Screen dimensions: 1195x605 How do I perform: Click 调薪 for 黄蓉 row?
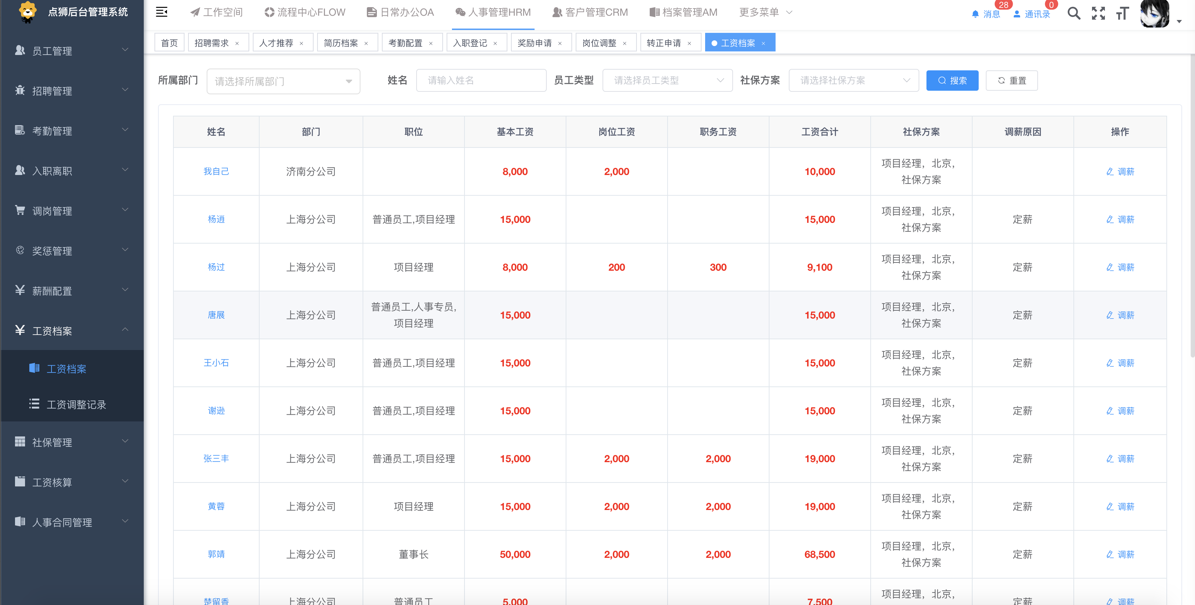[x=1120, y=506]
